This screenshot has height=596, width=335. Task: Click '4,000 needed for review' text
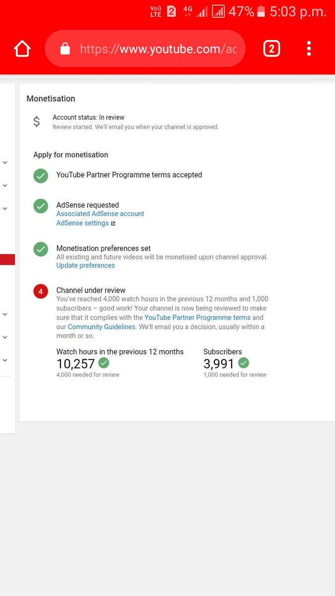tap(88, 374)
